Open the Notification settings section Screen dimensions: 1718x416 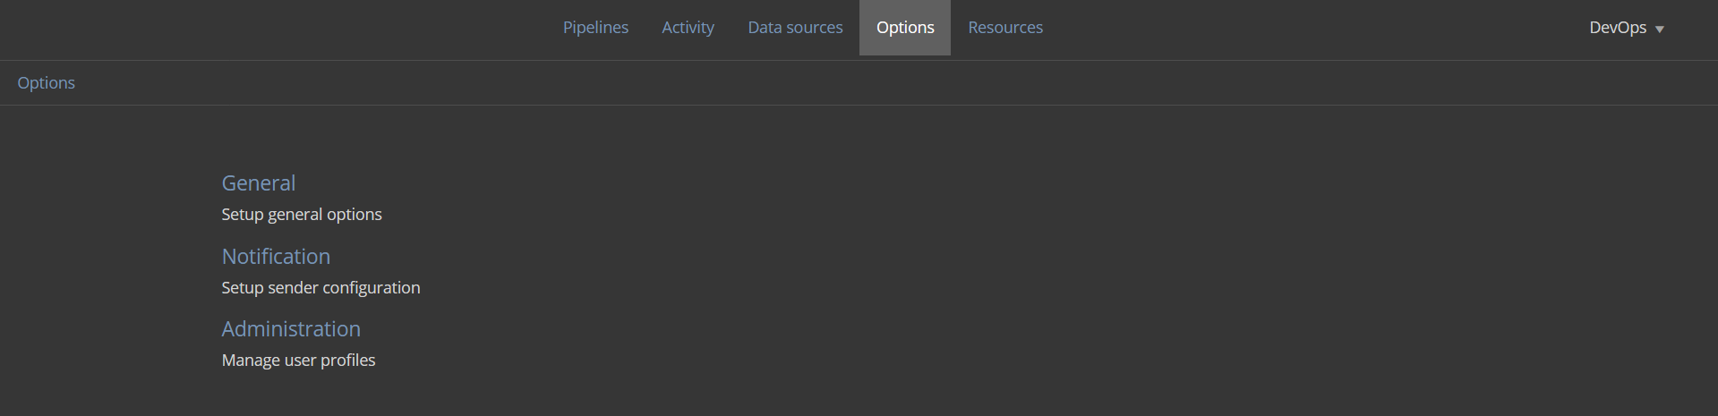click(276, 256)
